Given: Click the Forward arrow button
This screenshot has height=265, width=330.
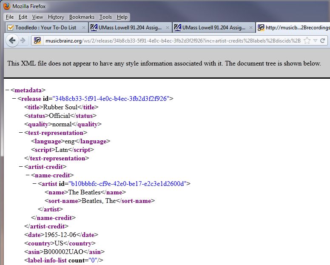Looking at the screenshot, I should [23, 40].
